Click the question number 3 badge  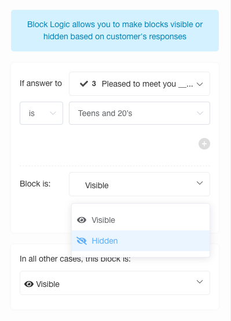click(94, 84)
